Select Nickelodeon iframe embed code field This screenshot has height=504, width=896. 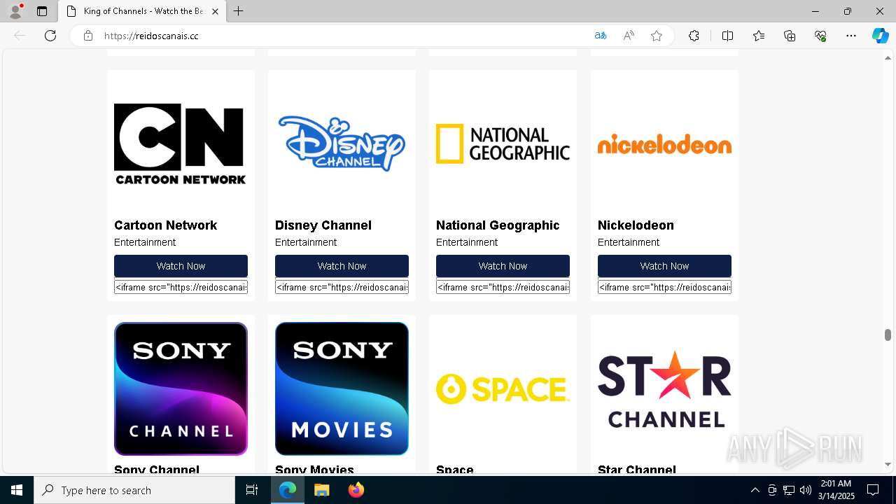(664, 287)
